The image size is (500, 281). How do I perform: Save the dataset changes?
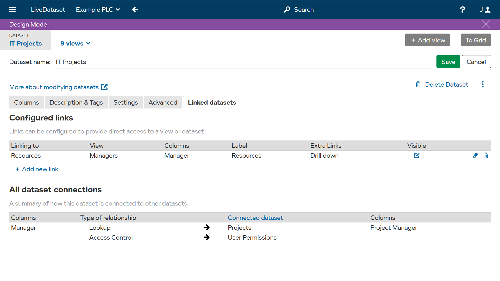(x=448, y=62)
